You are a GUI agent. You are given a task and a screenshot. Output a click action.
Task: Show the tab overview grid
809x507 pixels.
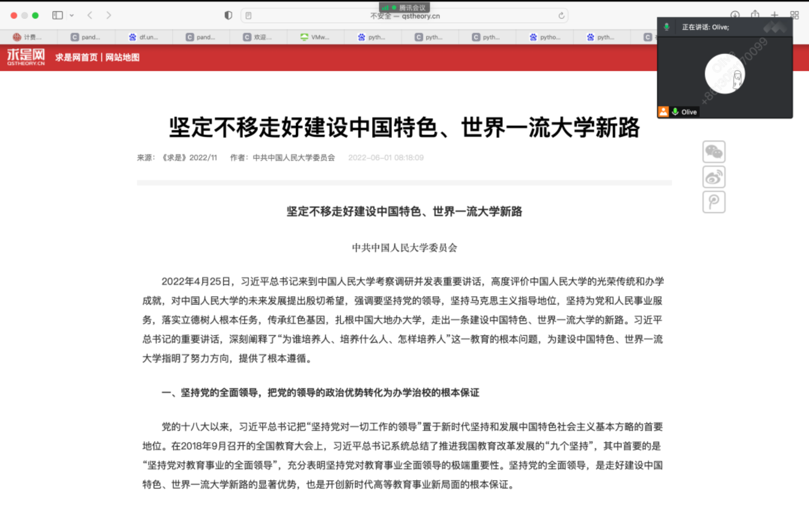point(794,15)
